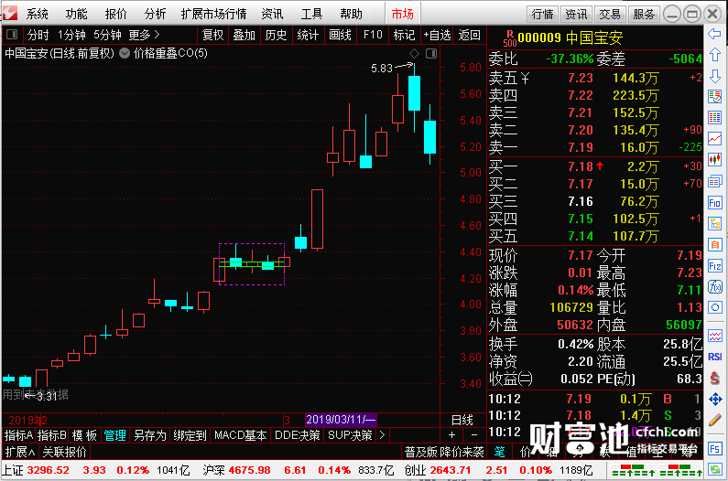Click the 历史 toolbar button

tap(276, 35)
